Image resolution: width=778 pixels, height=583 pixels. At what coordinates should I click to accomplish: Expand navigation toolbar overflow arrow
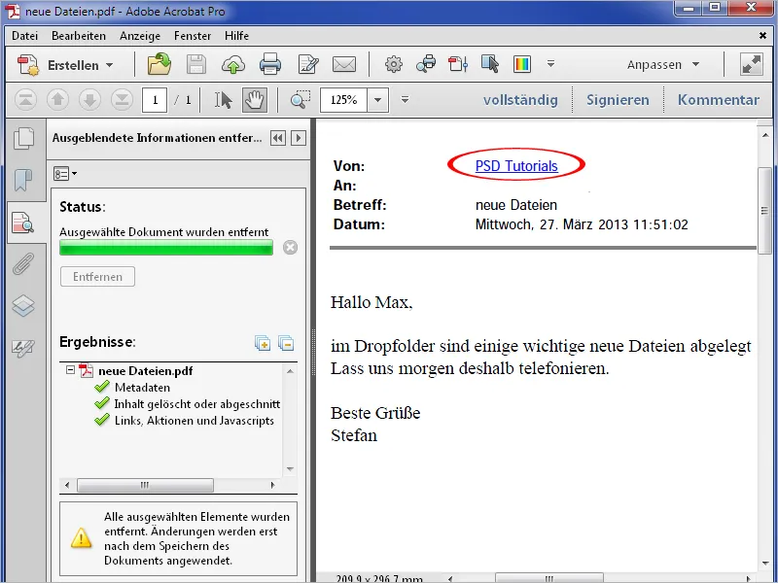click(405, 100)
